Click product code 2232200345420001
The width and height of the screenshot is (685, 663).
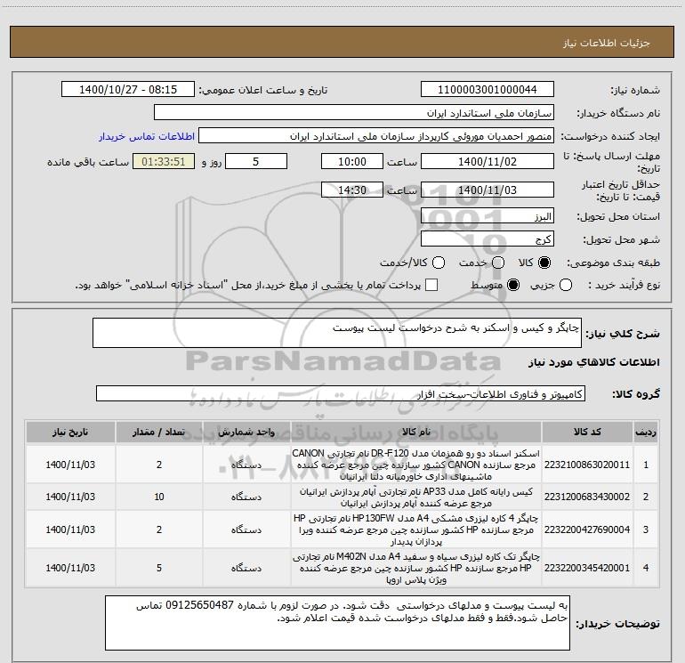pyautogui.click(x=587, y=568)
